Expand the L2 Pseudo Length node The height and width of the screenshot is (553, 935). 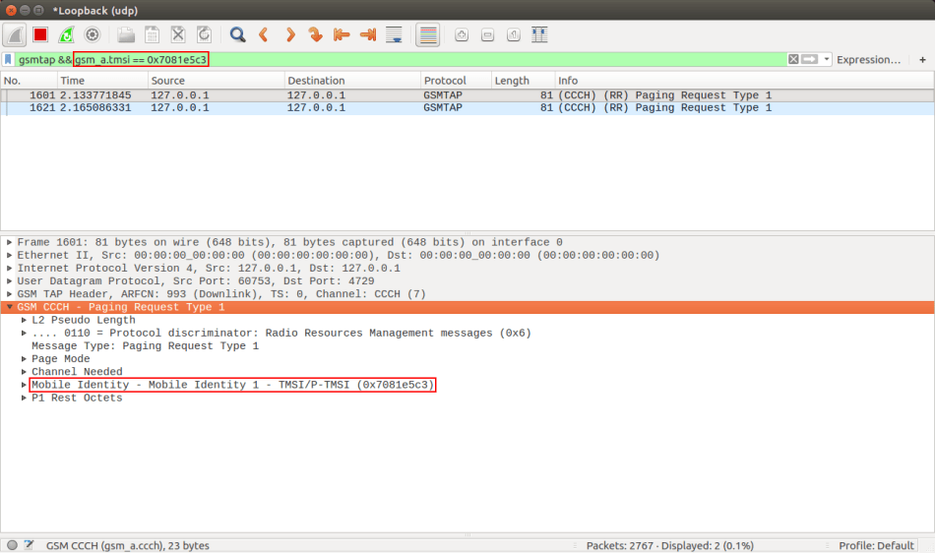(x=25, y=321)
